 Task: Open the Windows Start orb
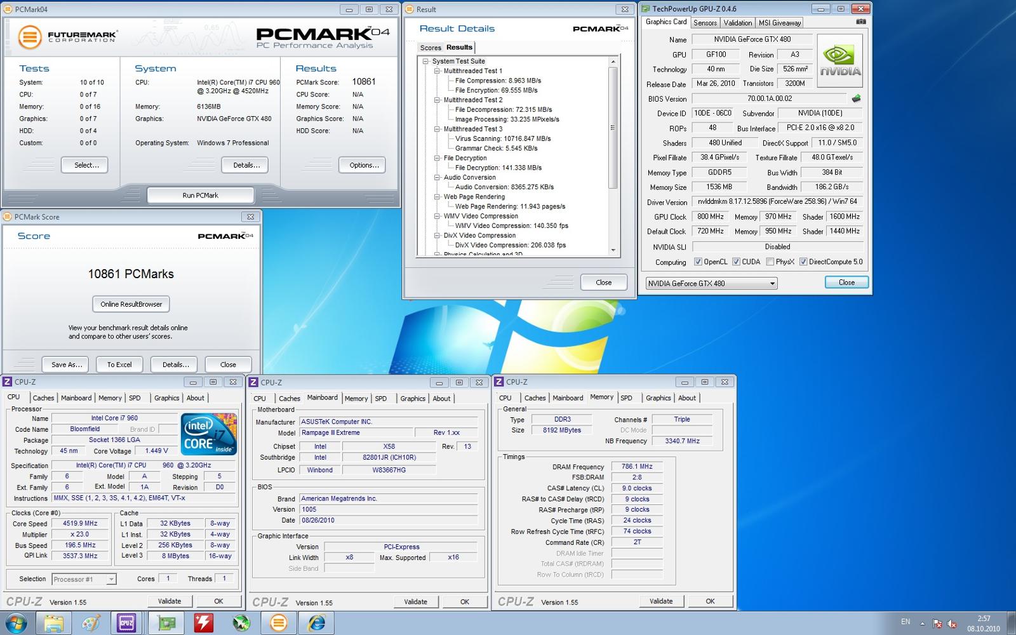click(x=15, y=623)
